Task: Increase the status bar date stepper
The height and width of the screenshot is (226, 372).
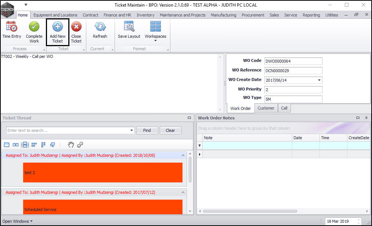Action: click(x=359, y=220)
